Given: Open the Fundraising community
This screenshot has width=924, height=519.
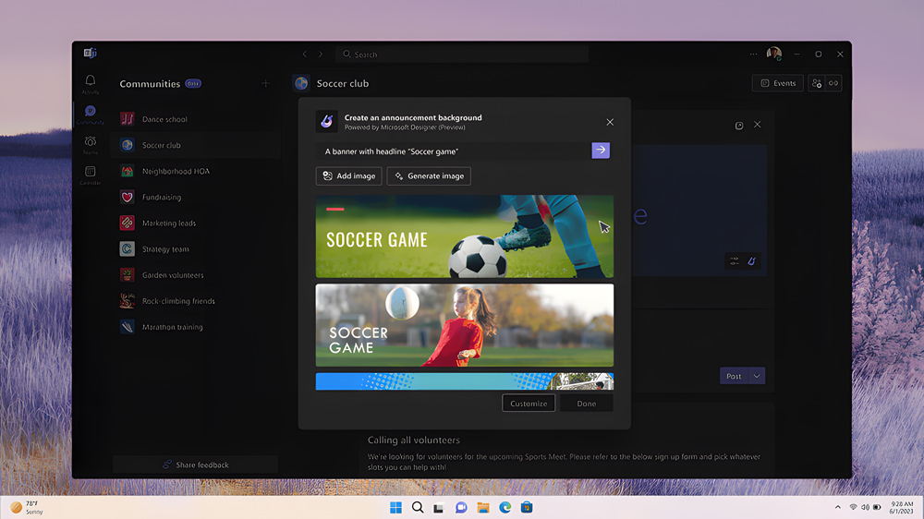Looking at the screenshot, I should click(x=194, y=197).
